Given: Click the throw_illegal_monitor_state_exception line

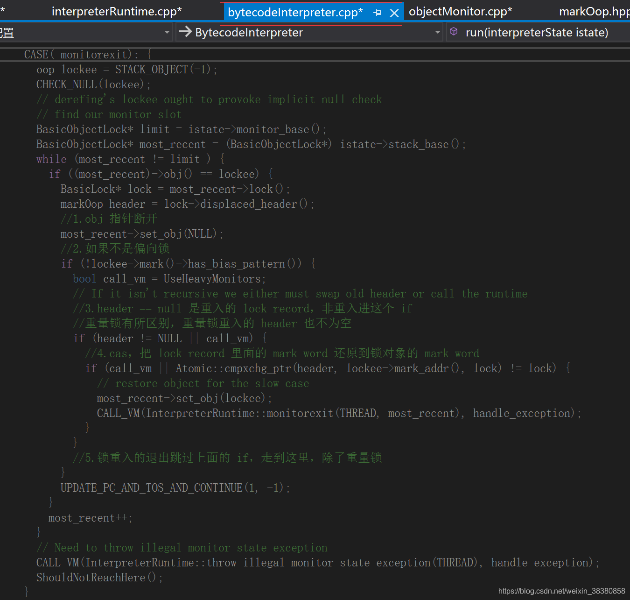Looking at the screenshot, I should pyautogui.click(x=318, y=563).
